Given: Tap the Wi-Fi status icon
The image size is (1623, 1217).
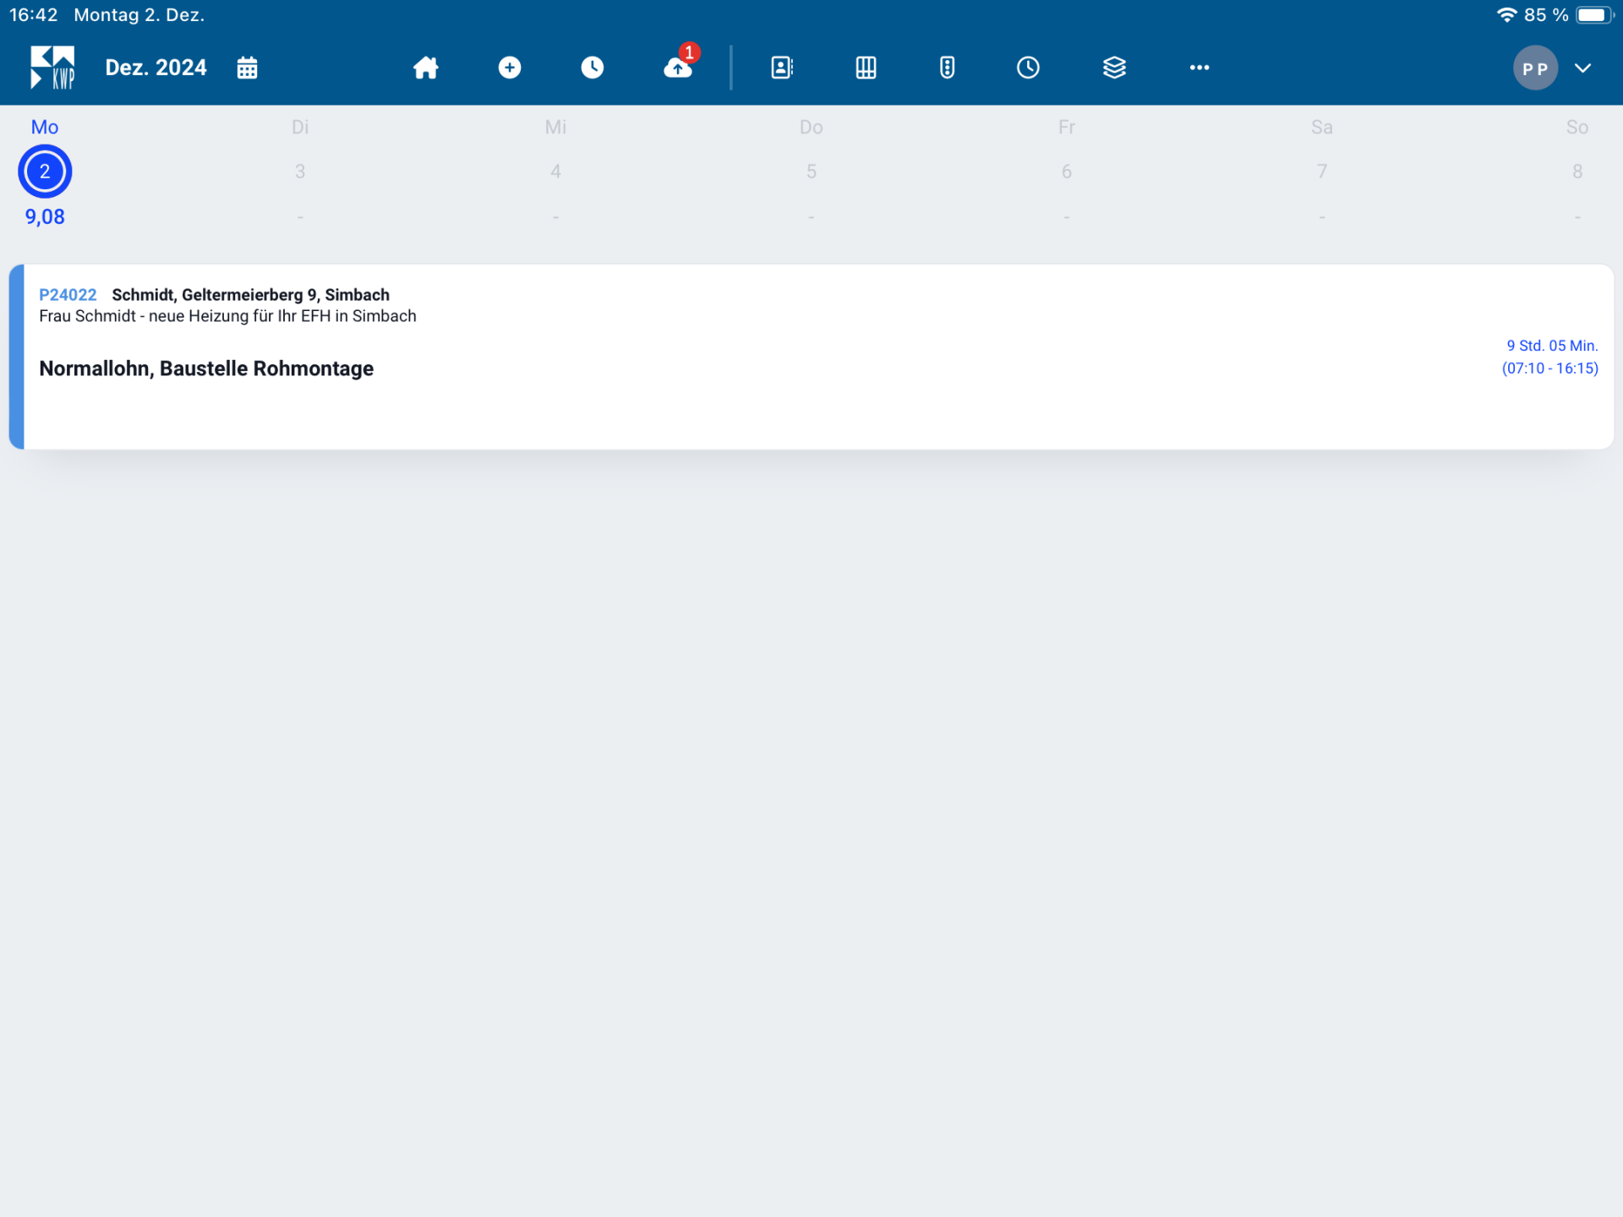Looking at the screenshot, I should click(x=1506, y=15).
